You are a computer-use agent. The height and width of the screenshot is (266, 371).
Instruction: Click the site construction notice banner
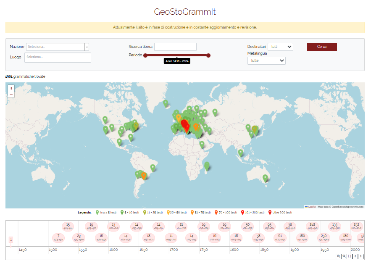click(185, 27)
